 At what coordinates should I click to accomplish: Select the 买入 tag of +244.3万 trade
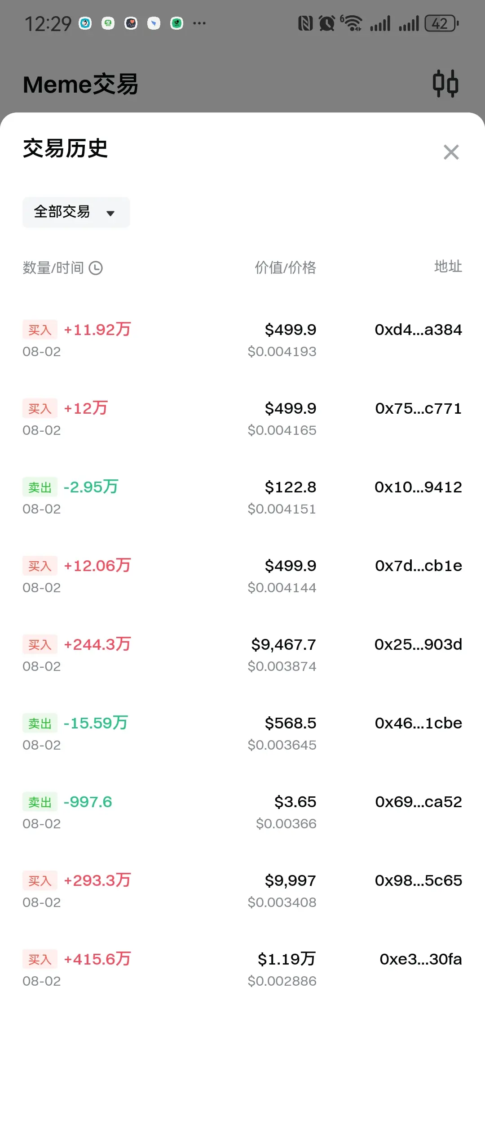(x=40, y=644)
